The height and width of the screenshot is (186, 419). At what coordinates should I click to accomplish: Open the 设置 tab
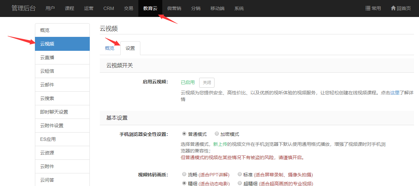[130, 48]
